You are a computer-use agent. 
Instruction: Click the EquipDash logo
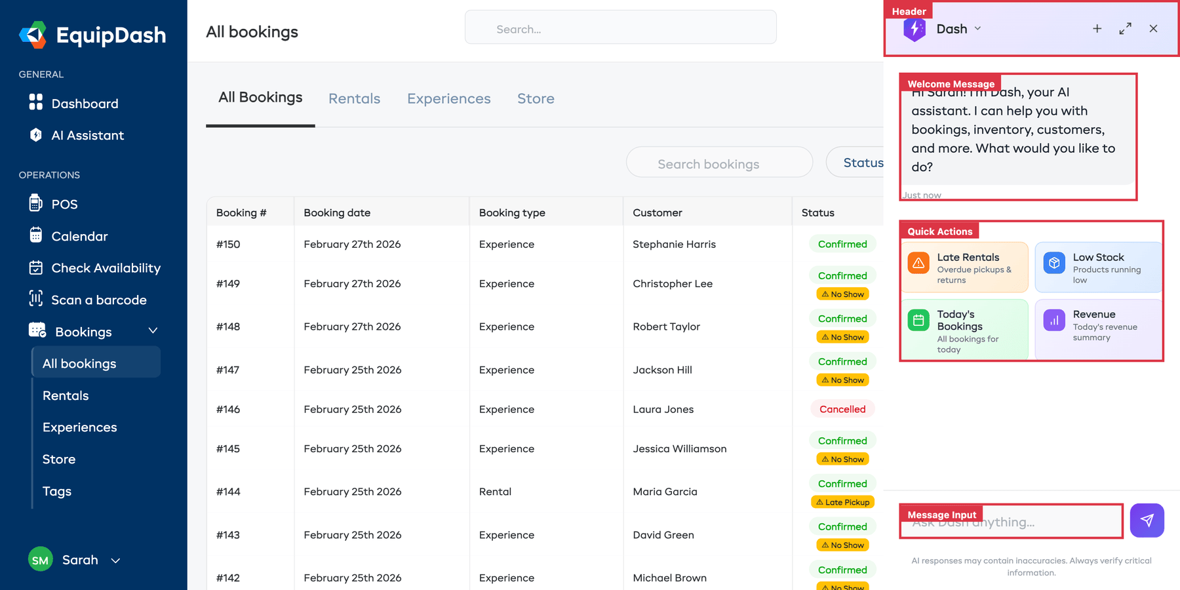[x=92, y=35]
